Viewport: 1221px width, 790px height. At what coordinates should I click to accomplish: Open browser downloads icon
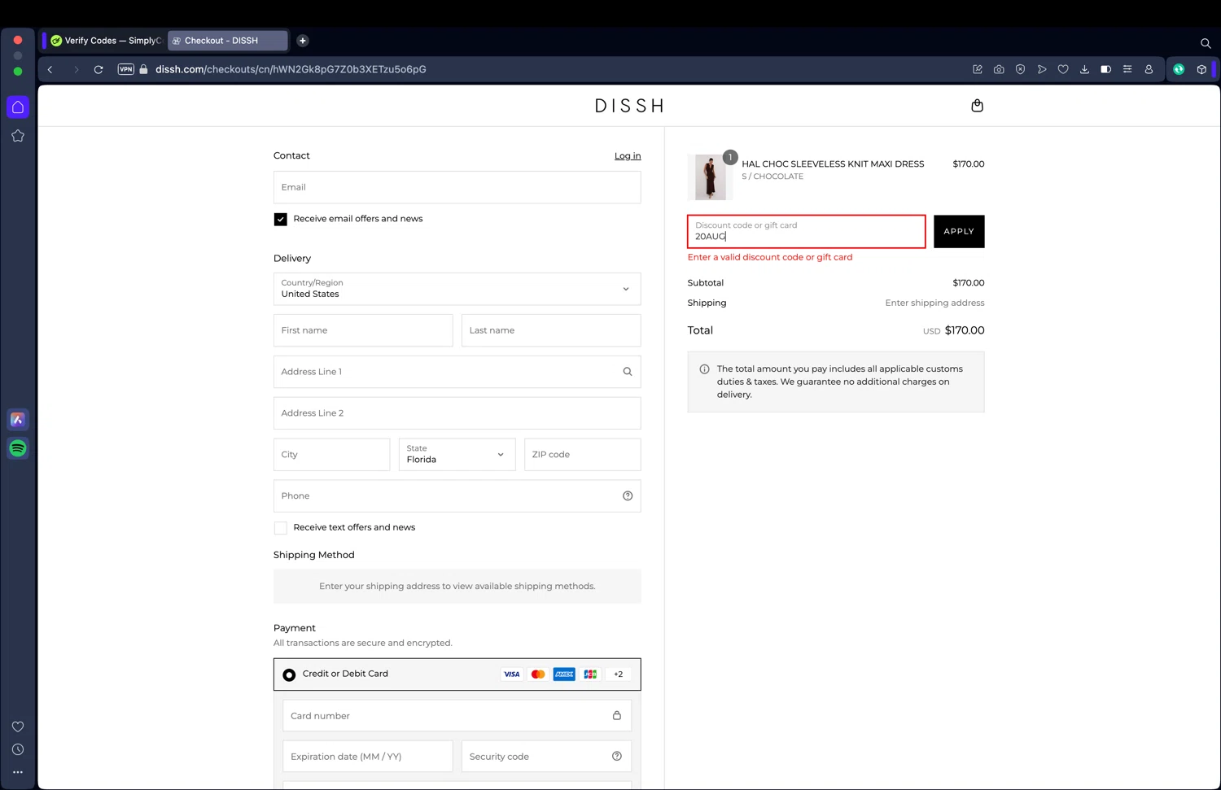[x=1084, y=70]
